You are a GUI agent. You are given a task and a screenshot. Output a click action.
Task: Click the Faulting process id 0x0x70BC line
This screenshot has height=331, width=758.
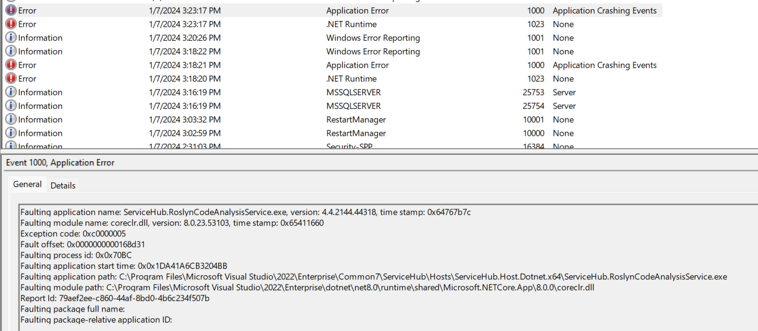tap(76, 255)
